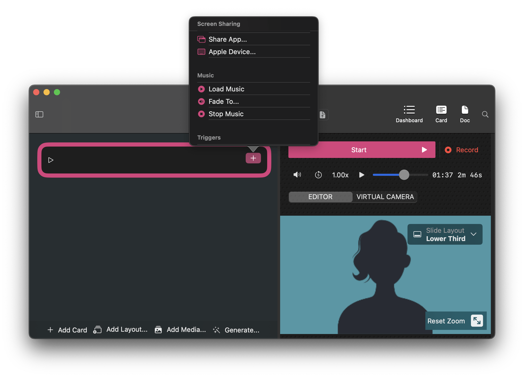Select Load Music menu entry
524x377 pixels.
click(226, 89)
